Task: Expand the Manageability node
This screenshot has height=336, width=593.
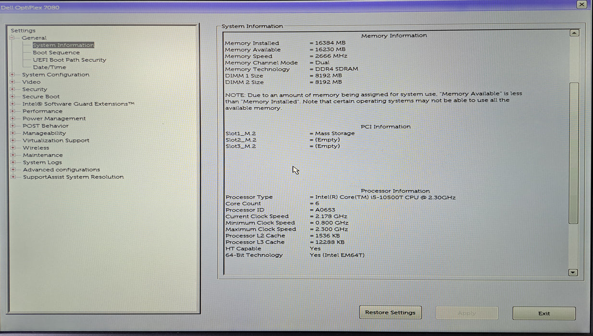Action: (12, 133)
